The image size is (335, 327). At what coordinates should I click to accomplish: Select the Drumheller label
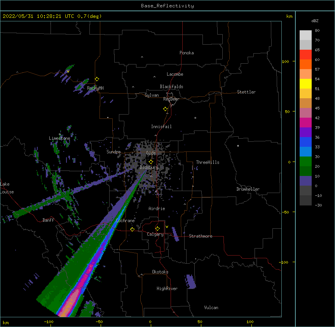pos(248,189)
